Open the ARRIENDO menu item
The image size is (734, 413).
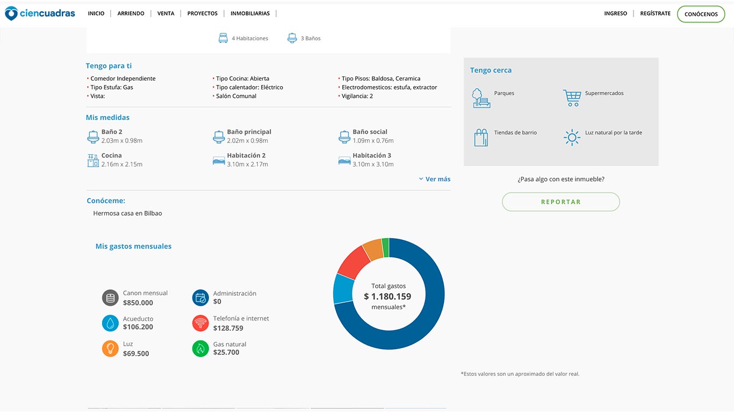(x=131, y=13)
